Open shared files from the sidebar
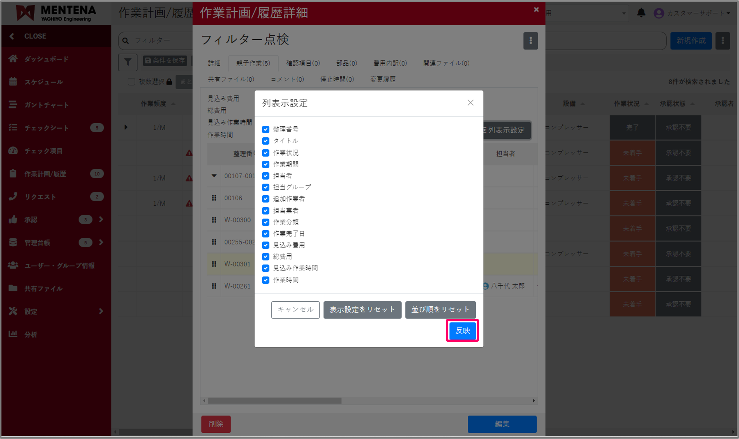This screenshot has height=439, width=739. pyautogui.click(x=42, y=288)
